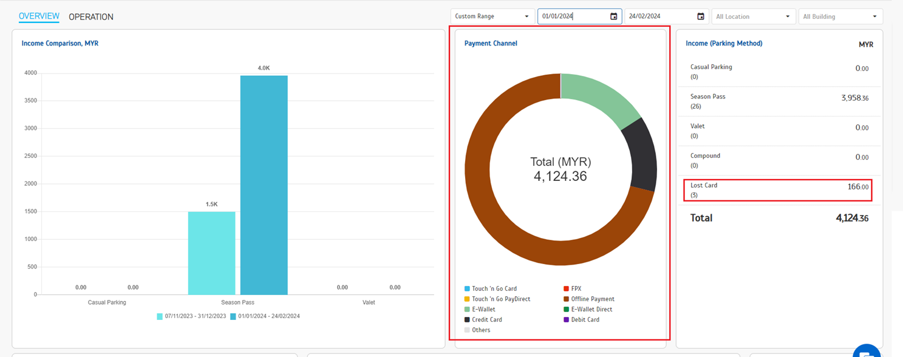
Task: Open the end date calendar picker icon
Action: tap(700, 16)
